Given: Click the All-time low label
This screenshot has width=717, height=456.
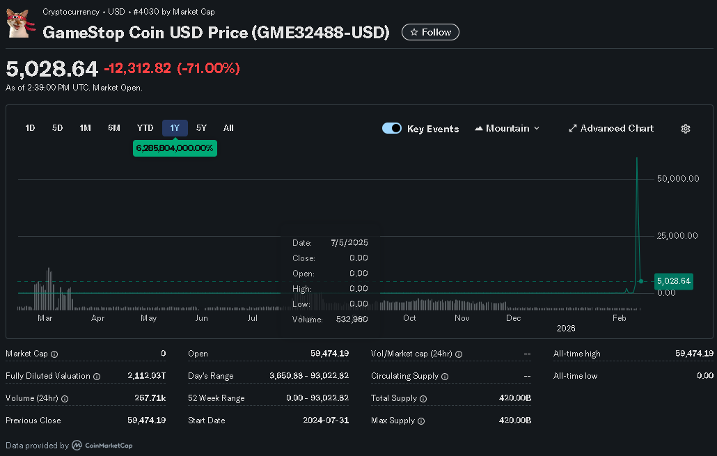Looking at the screenshot, I should pyautogui.click(x=575, y=376).
